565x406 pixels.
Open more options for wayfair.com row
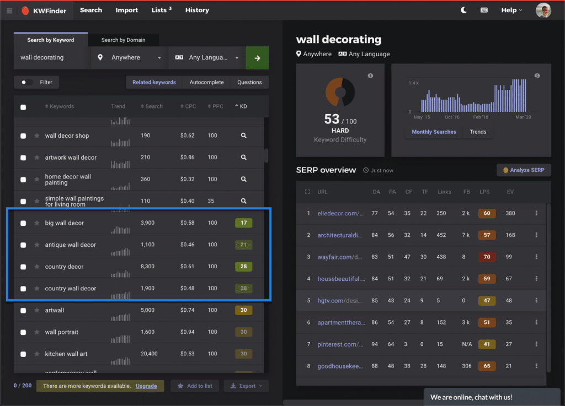coord(536,257)
